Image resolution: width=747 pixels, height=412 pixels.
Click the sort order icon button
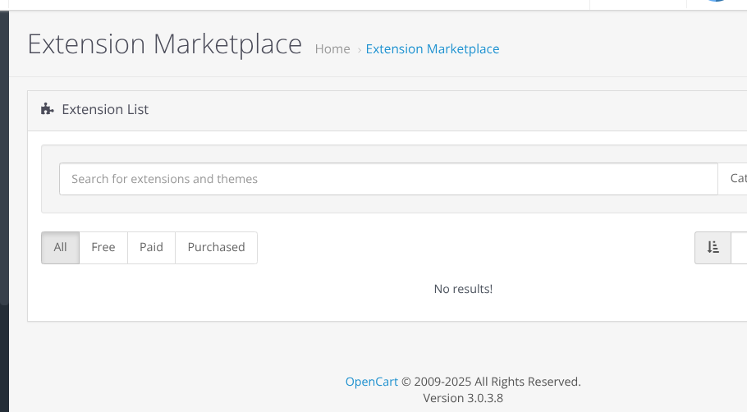(x=713, y=247)
